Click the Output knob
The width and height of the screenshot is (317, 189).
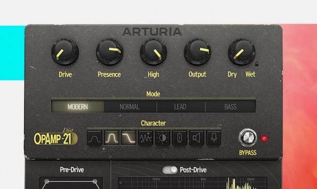click(x=197, y=52)
